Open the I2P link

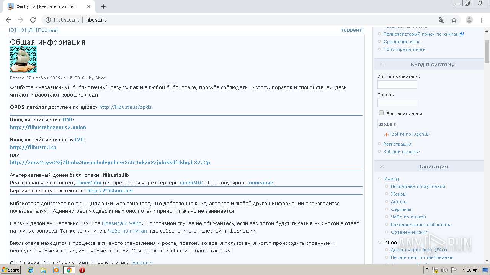(x=79, y=139)
